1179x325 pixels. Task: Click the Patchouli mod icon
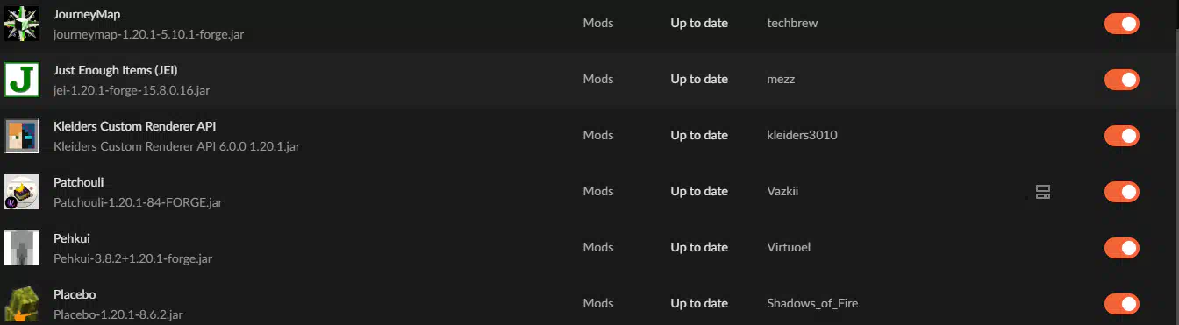click(x=22, y=191)
